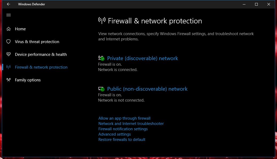
Task: Open Private (discoverable) network settings
Action: tap(143, 58)
